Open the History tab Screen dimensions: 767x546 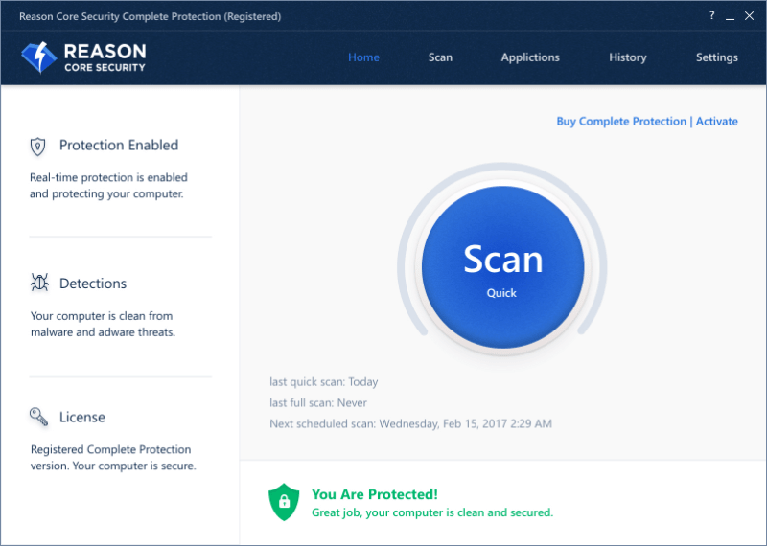coord(628,57)
